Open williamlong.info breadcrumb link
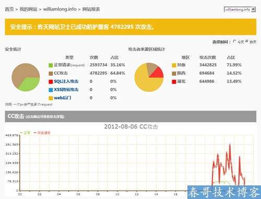The width and height of the screenshot is (261, 199). coord(60,9)
